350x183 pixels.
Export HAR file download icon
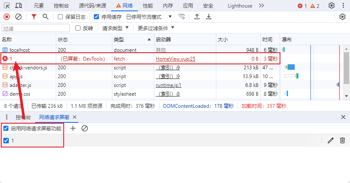208,17
